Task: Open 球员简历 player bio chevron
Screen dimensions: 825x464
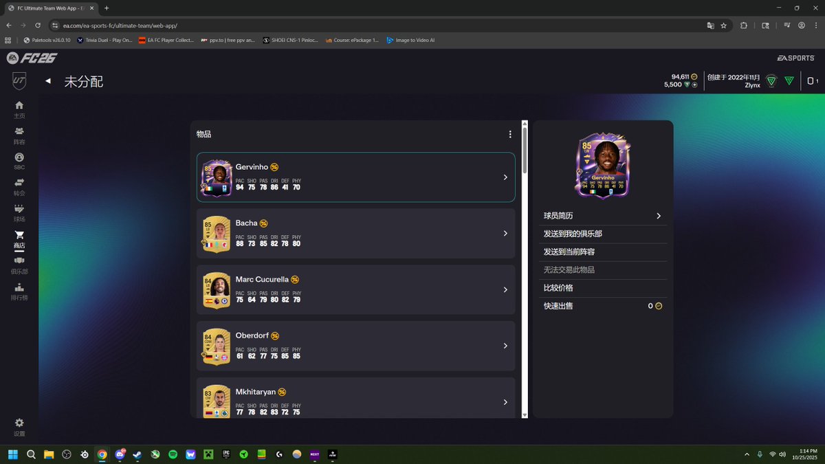Action: [659, 216]
